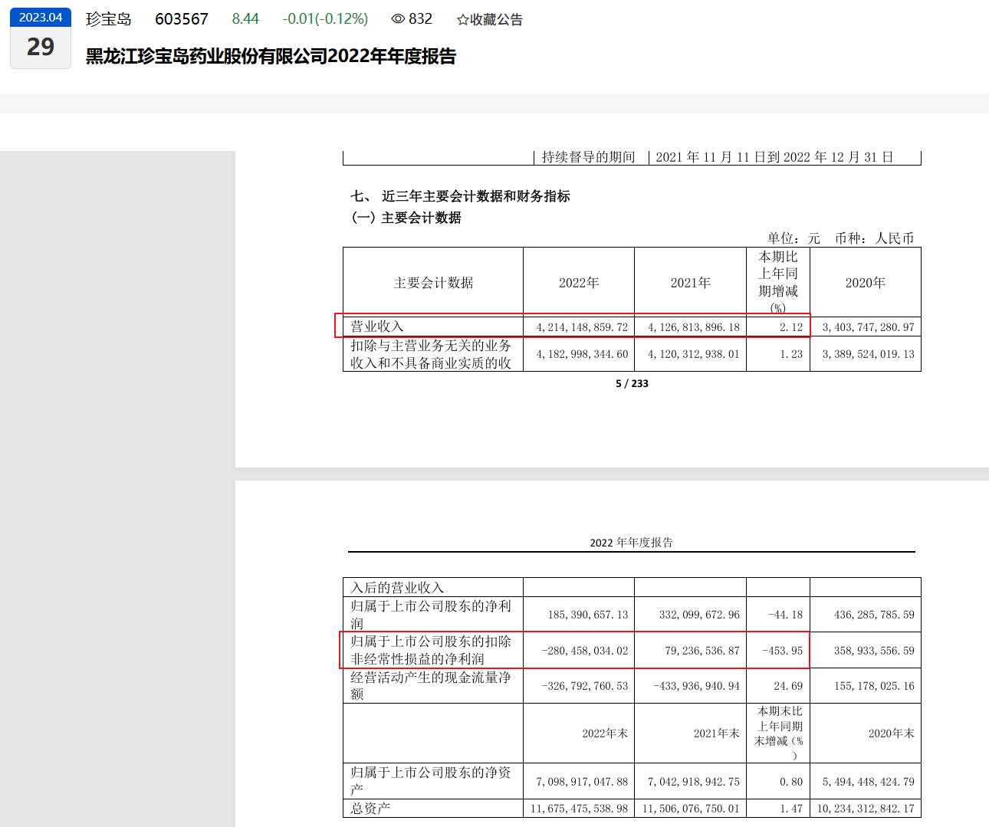Click the value 79,236,536.87
Image resolution: width=989 pixels, height=827 pixels.
click(x=702, y=651)
